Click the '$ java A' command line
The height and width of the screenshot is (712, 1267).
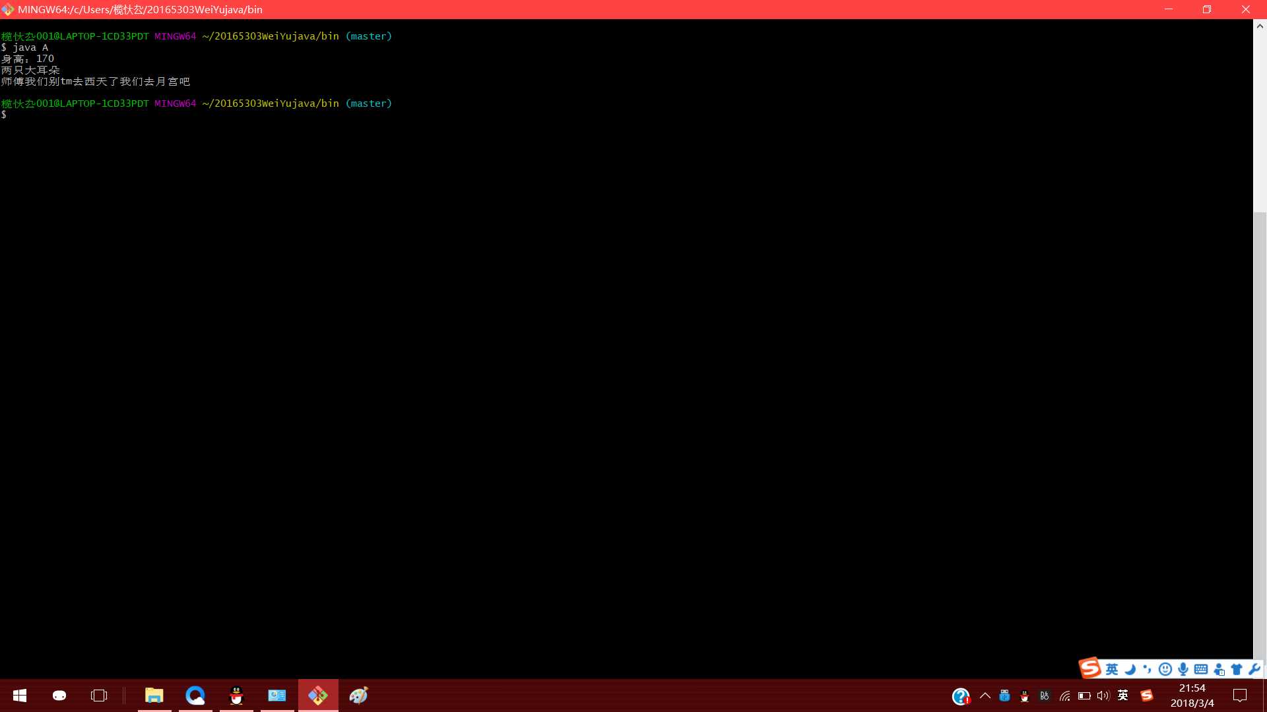(24, 47)
